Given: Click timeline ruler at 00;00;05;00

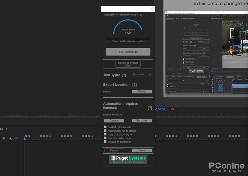Looking at the screenshot, I should [235, 136].
